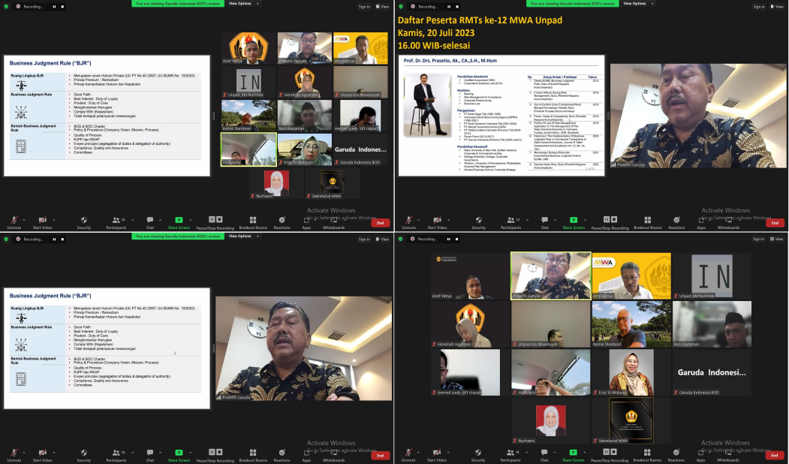
Task: Click Share Screen in top-left Zoom window
Action: pos(179,222)
